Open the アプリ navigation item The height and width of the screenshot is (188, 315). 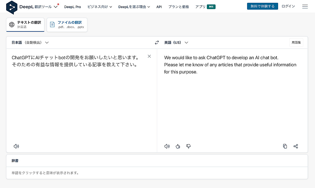pos(200,7)
